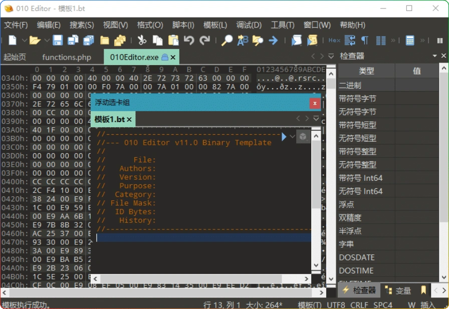
Task: Click the bookmark icon near the panel tabs
Action: (x=422, y=290)
